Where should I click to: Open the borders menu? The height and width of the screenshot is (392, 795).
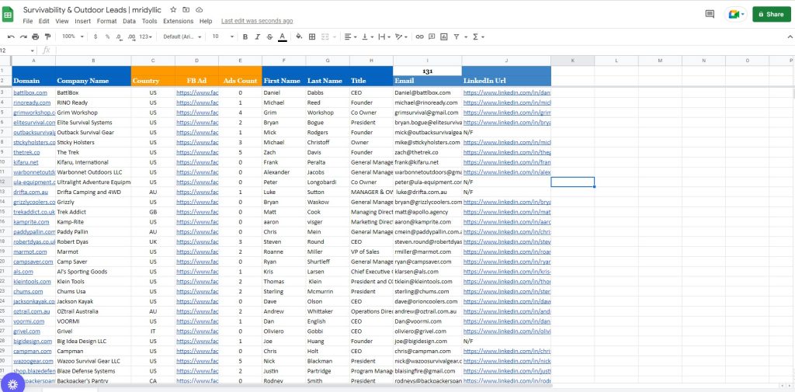click(x=312, y=36)
